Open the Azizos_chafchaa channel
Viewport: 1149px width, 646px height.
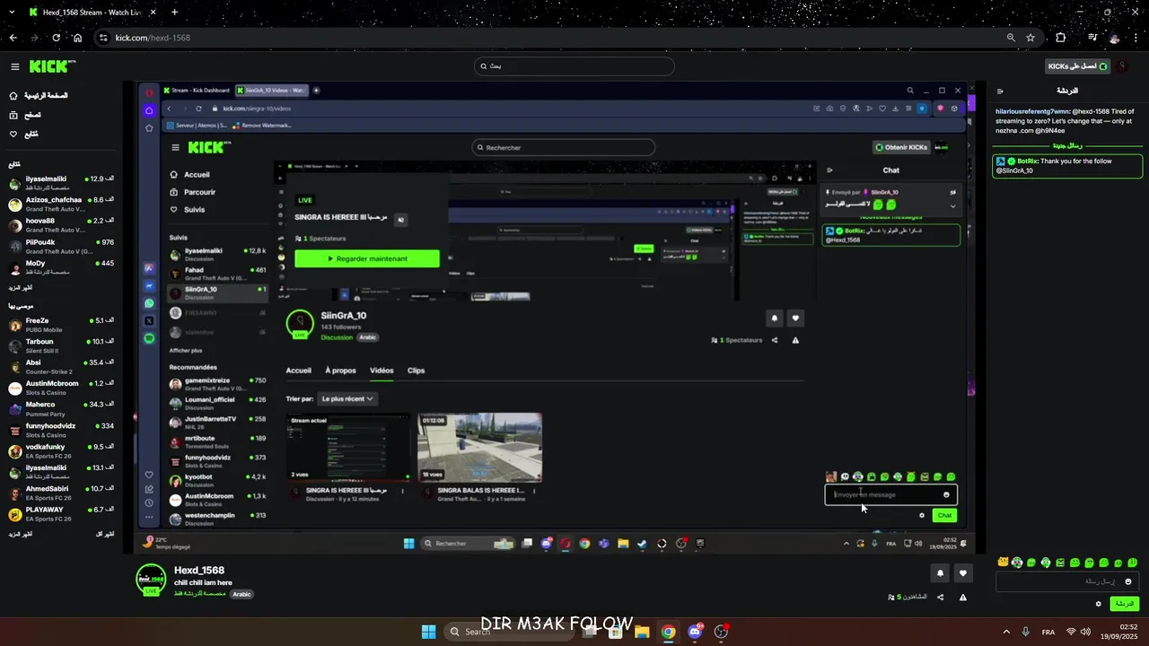coord(61,204)
